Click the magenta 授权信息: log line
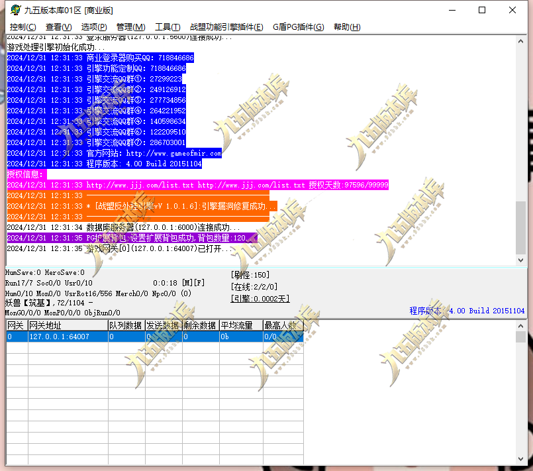Screen dimensions: 533x471 click(x=26, y=174)
